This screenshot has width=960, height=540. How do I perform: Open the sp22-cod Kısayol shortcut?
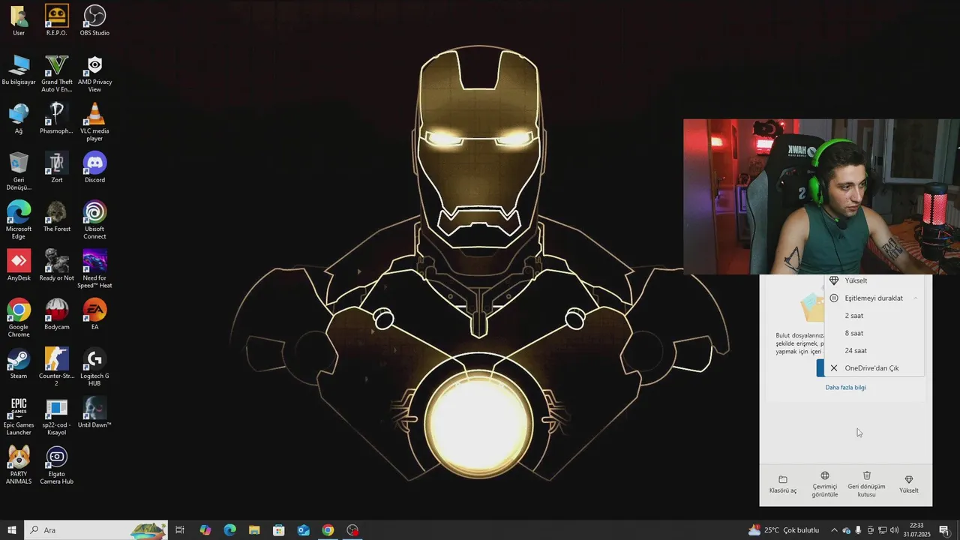point(56,416)
